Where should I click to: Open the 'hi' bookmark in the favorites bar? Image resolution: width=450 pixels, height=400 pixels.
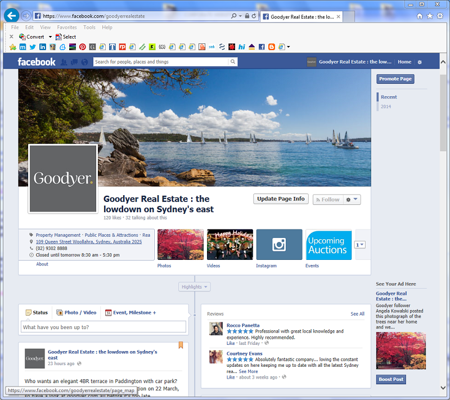pyautogui.click(x=242, y=47)
